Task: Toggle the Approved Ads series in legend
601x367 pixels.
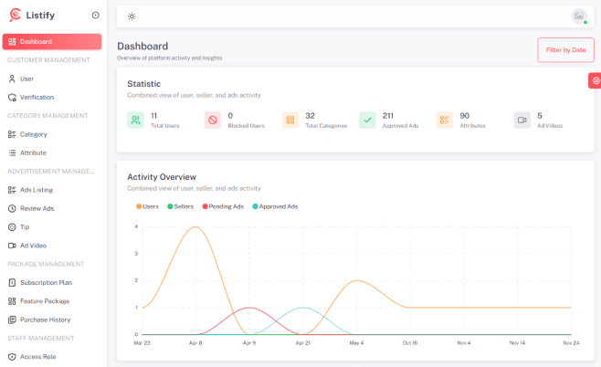Action: point(275,206)
